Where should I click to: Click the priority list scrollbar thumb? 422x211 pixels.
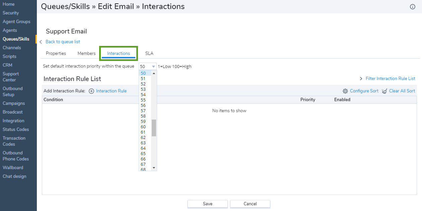point(154,128)
